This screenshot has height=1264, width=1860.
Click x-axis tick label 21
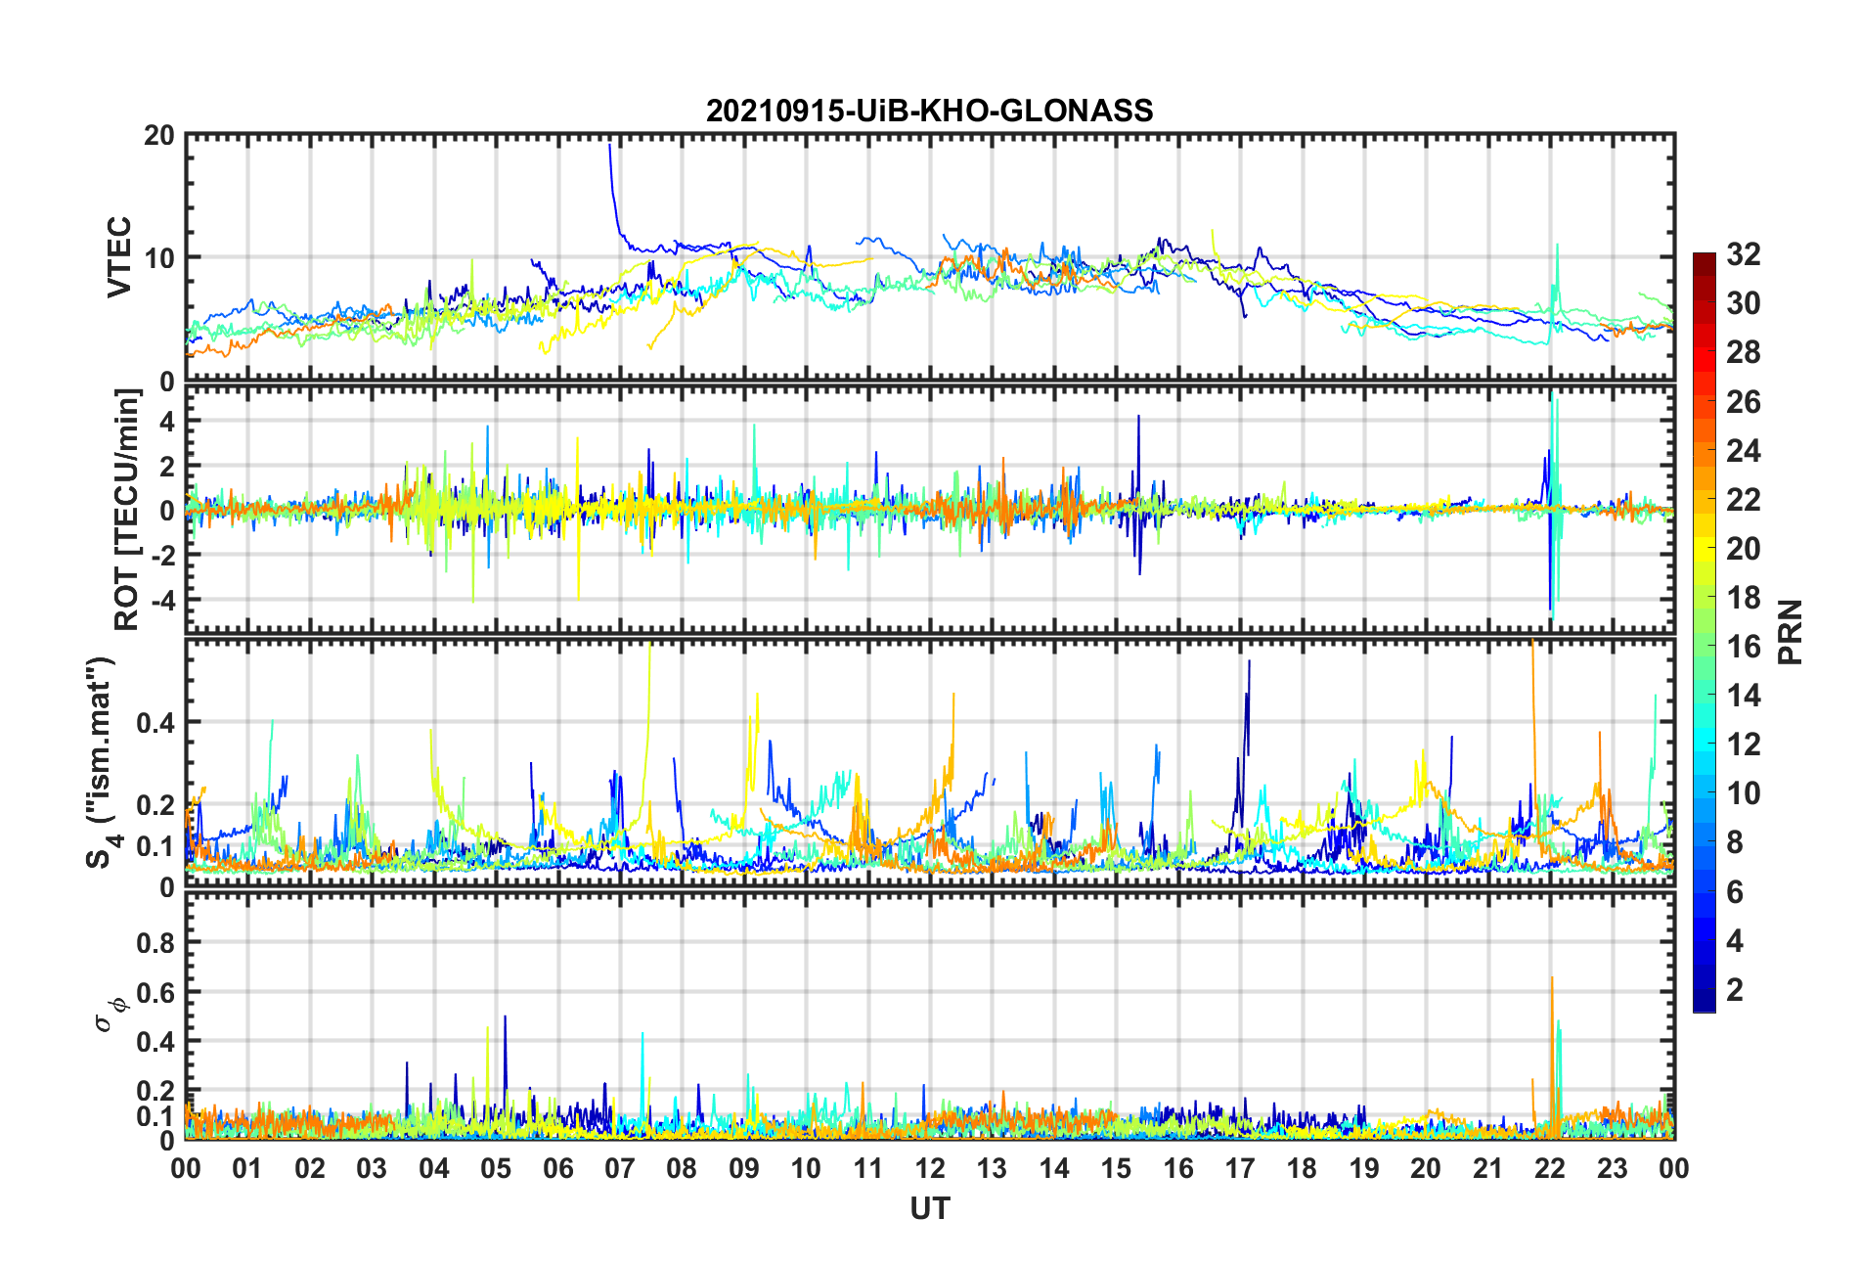(1488, 1169)
